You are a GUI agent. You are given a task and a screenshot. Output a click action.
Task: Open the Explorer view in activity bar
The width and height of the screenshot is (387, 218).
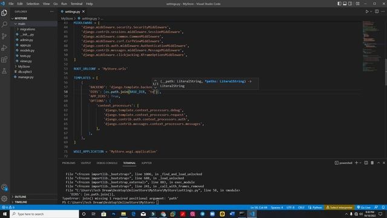(4, 13)
